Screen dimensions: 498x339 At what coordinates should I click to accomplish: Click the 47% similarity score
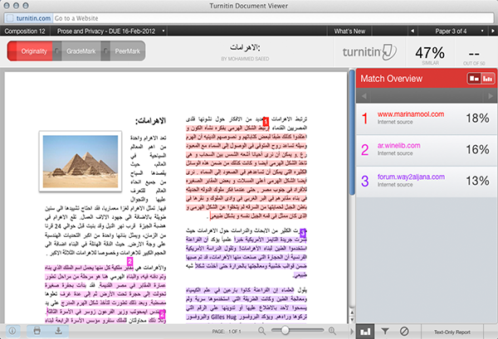430,53
